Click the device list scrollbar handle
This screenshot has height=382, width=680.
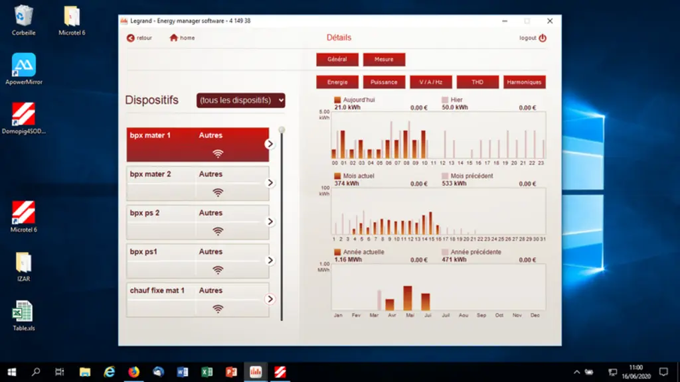[x=282, y=130]
